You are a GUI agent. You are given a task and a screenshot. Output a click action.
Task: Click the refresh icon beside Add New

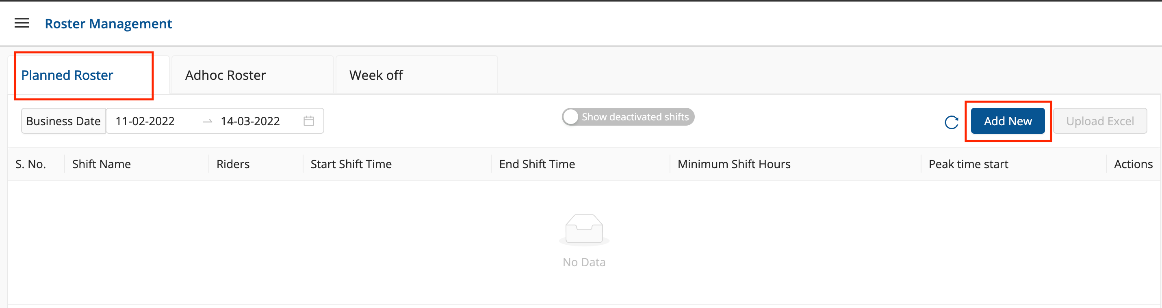click(x=951, y=122)
